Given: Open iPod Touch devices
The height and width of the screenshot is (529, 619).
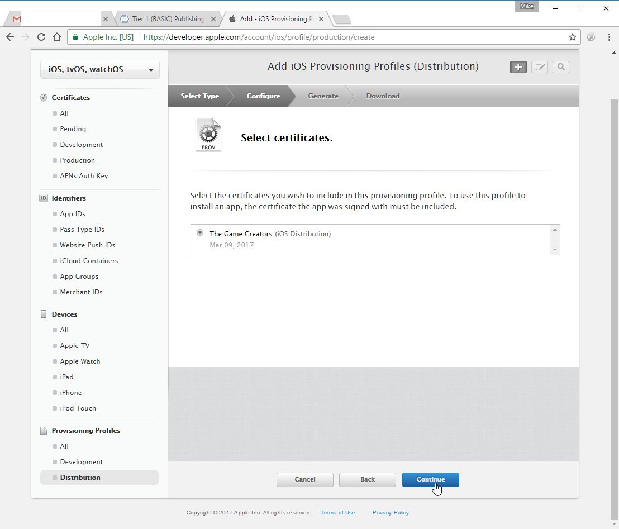Looking at the screenshot, I should pos(78,408).
